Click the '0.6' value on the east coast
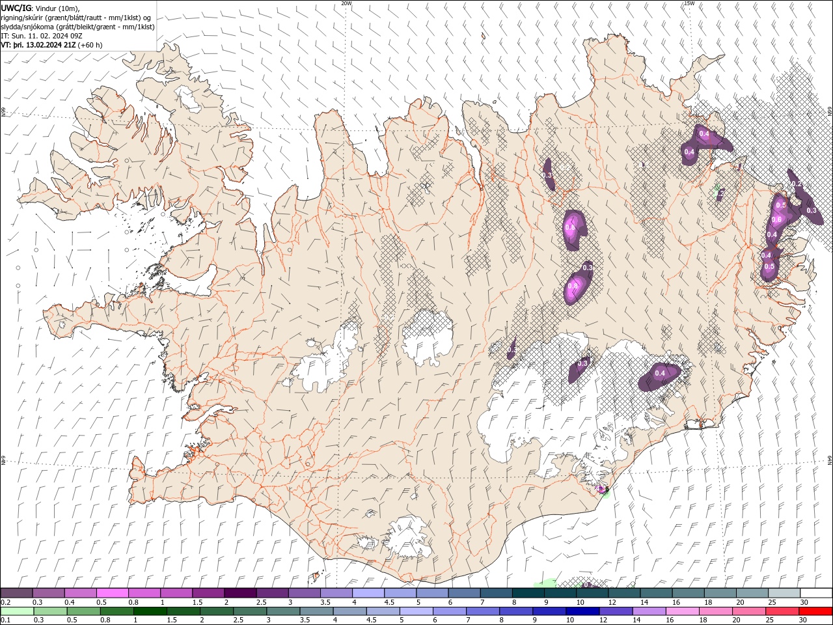The image size is (833, 625). (776, 219)
